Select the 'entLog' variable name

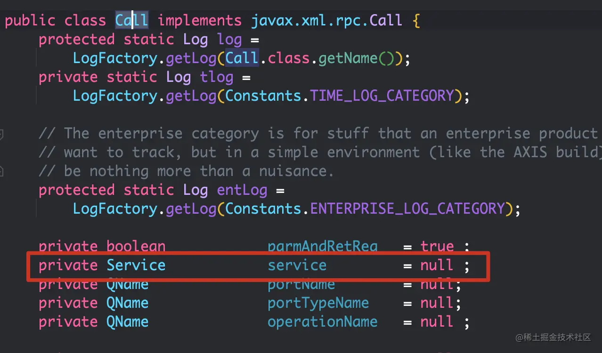coord(242,190)
